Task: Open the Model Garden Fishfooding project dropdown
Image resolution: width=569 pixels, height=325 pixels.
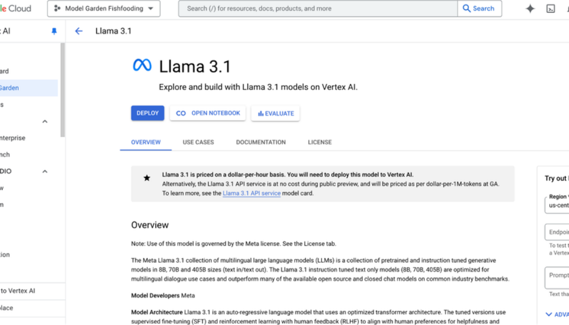Action: tap(104, 9)
